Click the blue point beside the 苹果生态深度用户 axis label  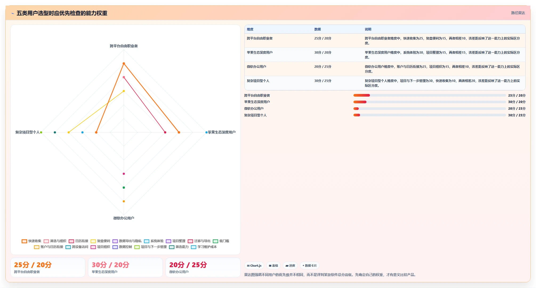coord(206,132)
